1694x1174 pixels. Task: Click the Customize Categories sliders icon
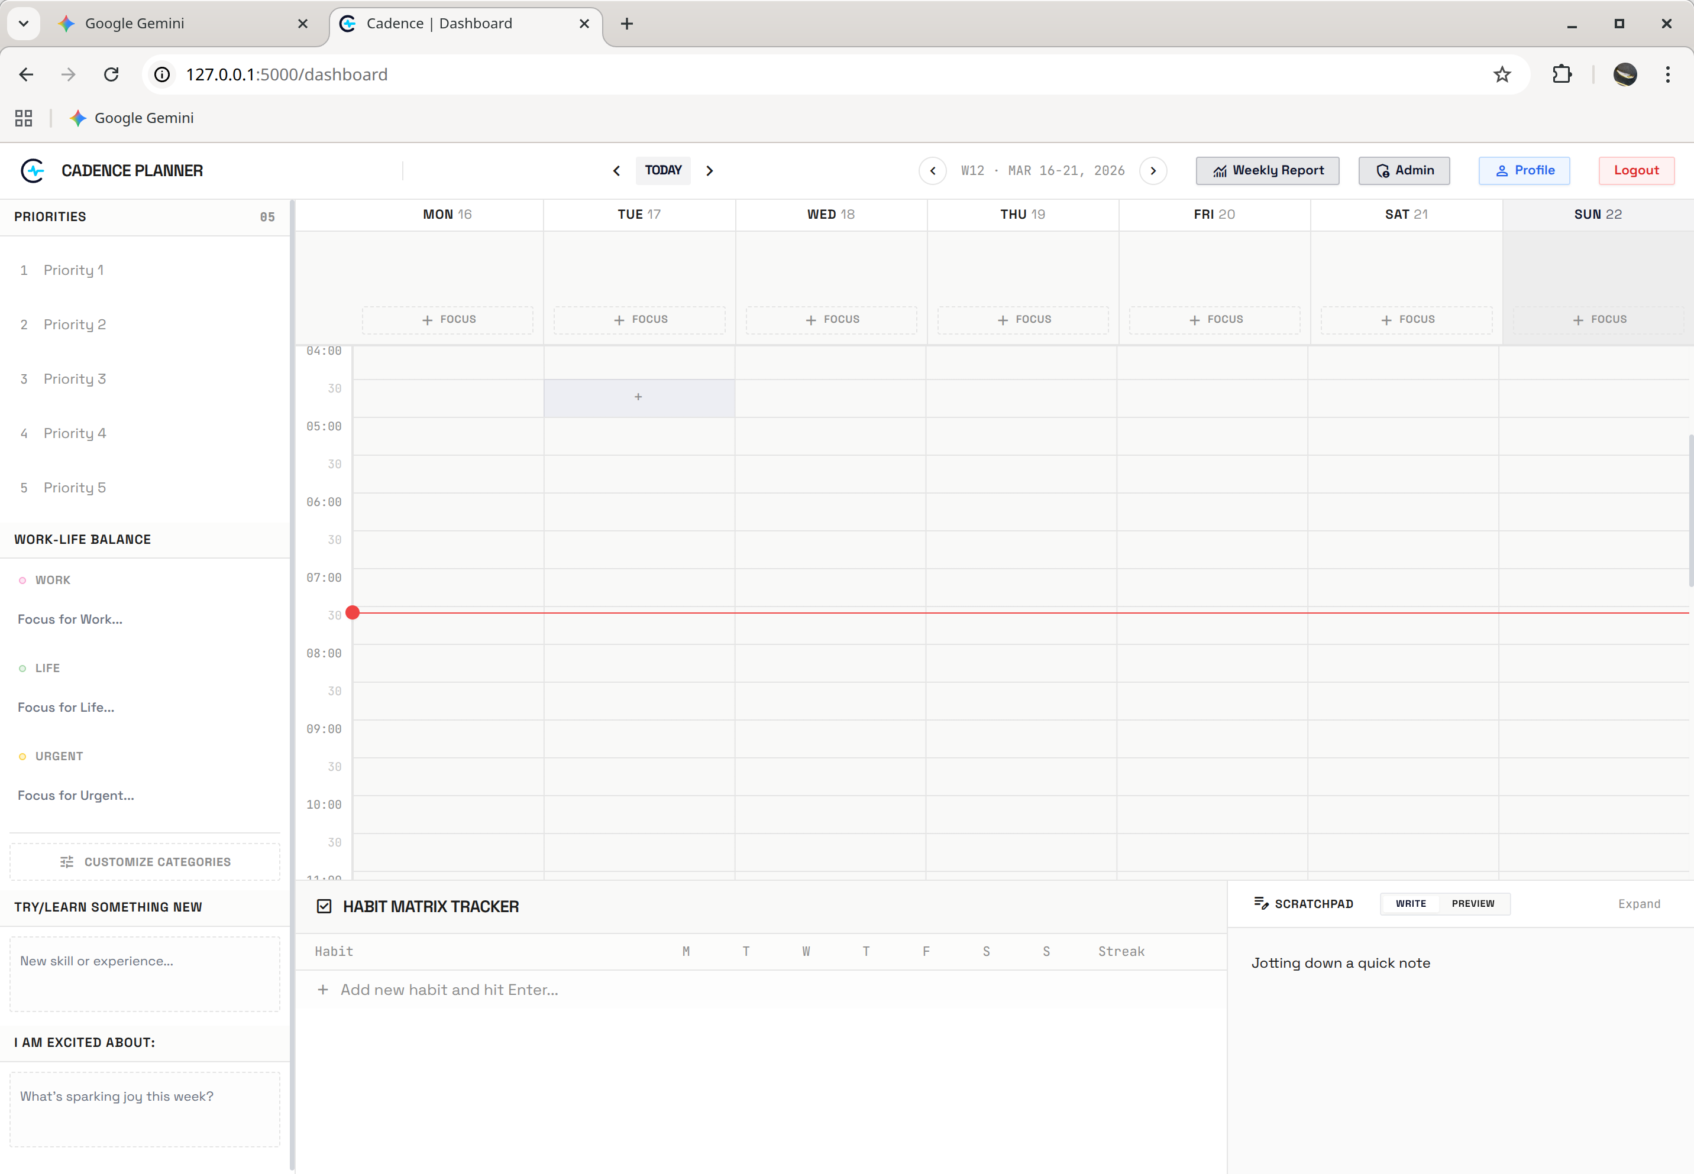[67, 861]
